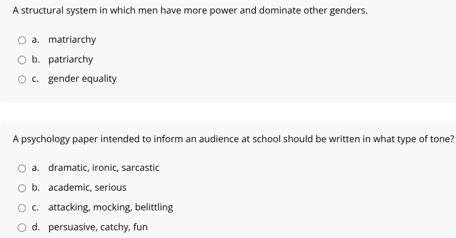Click the 'dramatic, ironic, sarcastic' answer text

coord(104,168)
